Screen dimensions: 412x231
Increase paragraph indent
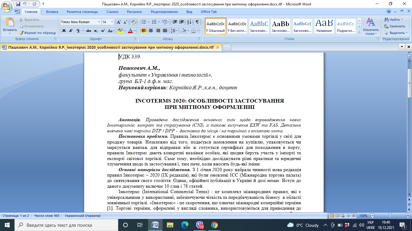coord(181,22)
